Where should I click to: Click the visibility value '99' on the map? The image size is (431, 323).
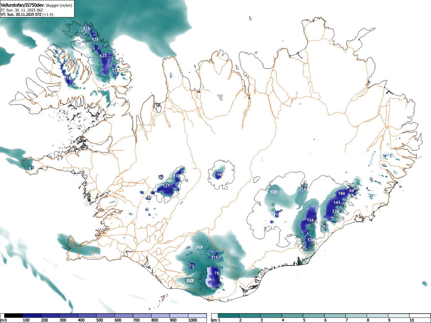pyautogui.click(x=352, y=191)
